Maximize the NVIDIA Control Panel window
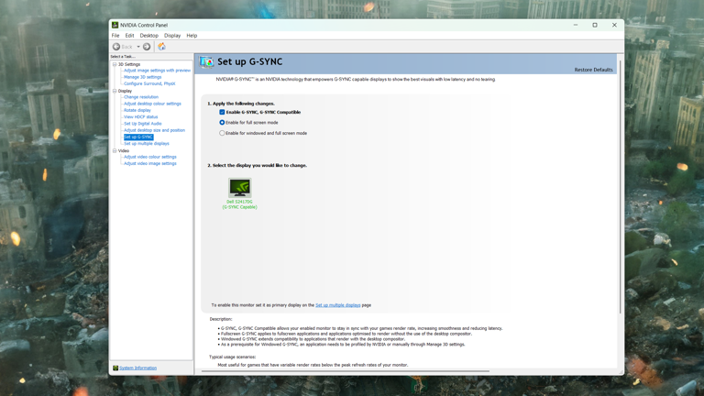Image resolution: width=704 pixels, height=396 pixels. (595, 25)
